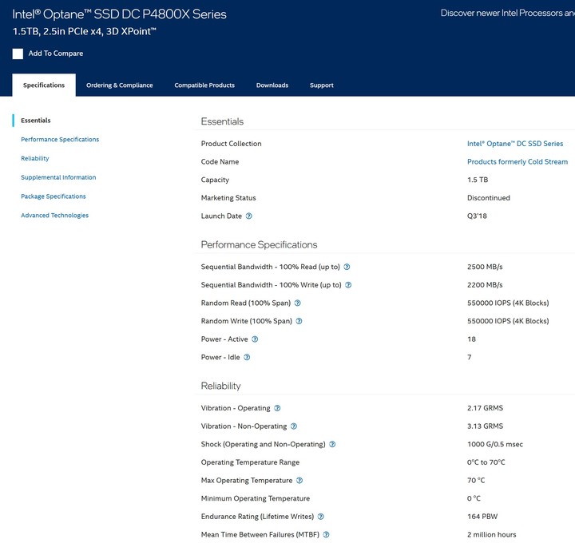Click the 2 million hours MTBF value
This screenshot has width=575, height=543.
[491, 534]
